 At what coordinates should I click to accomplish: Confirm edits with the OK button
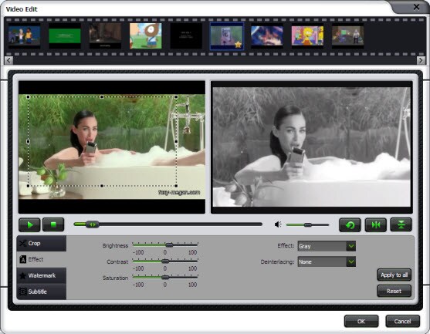pos(361,321)
